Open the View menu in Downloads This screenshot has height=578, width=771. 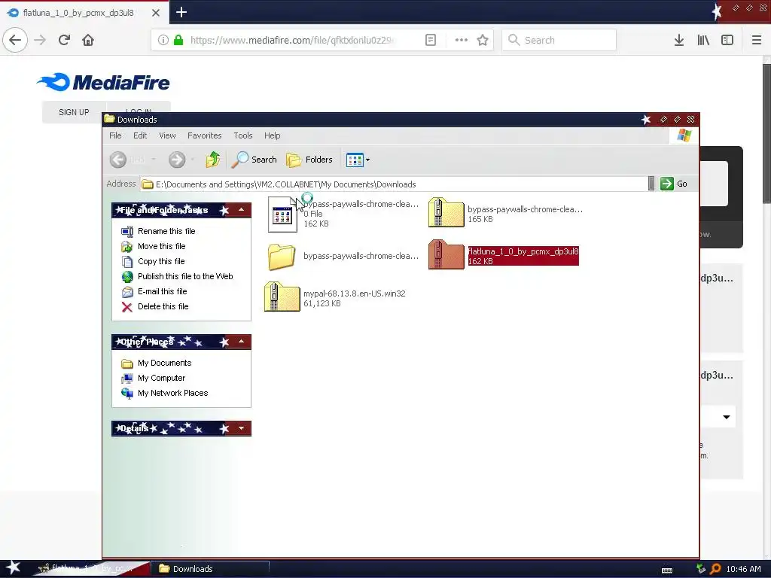click(x=167, y=135)
